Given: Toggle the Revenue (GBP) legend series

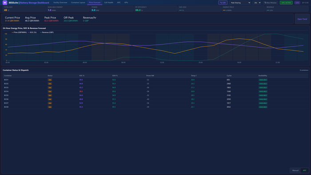Looking at the screenshot, I should pos(47,32).
